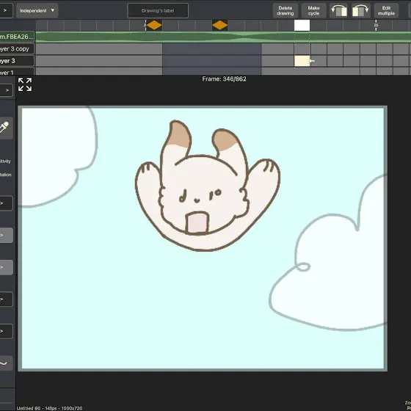Expand the arrow button left of Independent
This screenshot has height=411, width=411.
click(5, 10)
